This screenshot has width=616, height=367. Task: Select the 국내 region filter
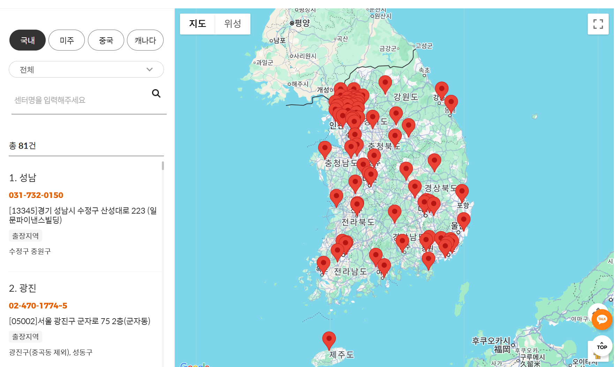[28, 40]
